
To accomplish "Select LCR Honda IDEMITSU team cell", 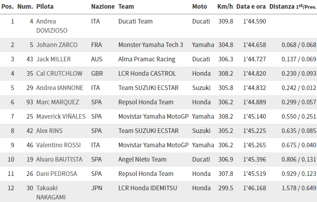I will (x=148, y=188).
